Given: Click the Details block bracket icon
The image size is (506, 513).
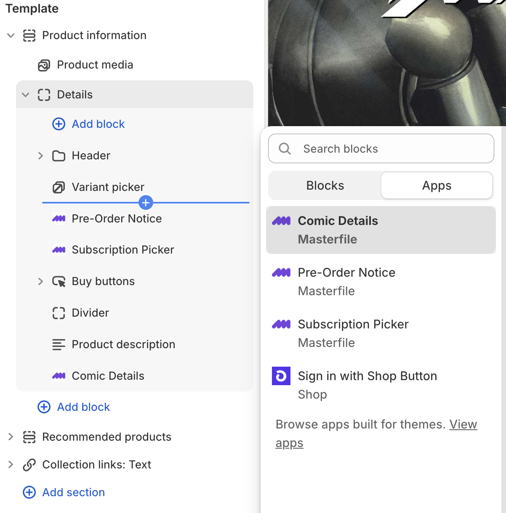Looking at the screenshot, I should (x=44, y=95).
